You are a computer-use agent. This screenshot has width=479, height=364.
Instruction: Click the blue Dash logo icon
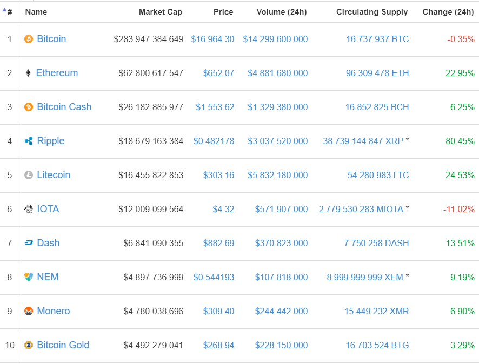(29, 243)
